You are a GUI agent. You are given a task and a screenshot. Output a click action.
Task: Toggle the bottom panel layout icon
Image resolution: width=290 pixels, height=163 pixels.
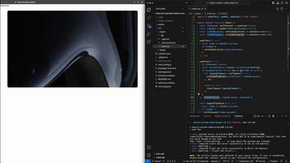click(278, 3)
